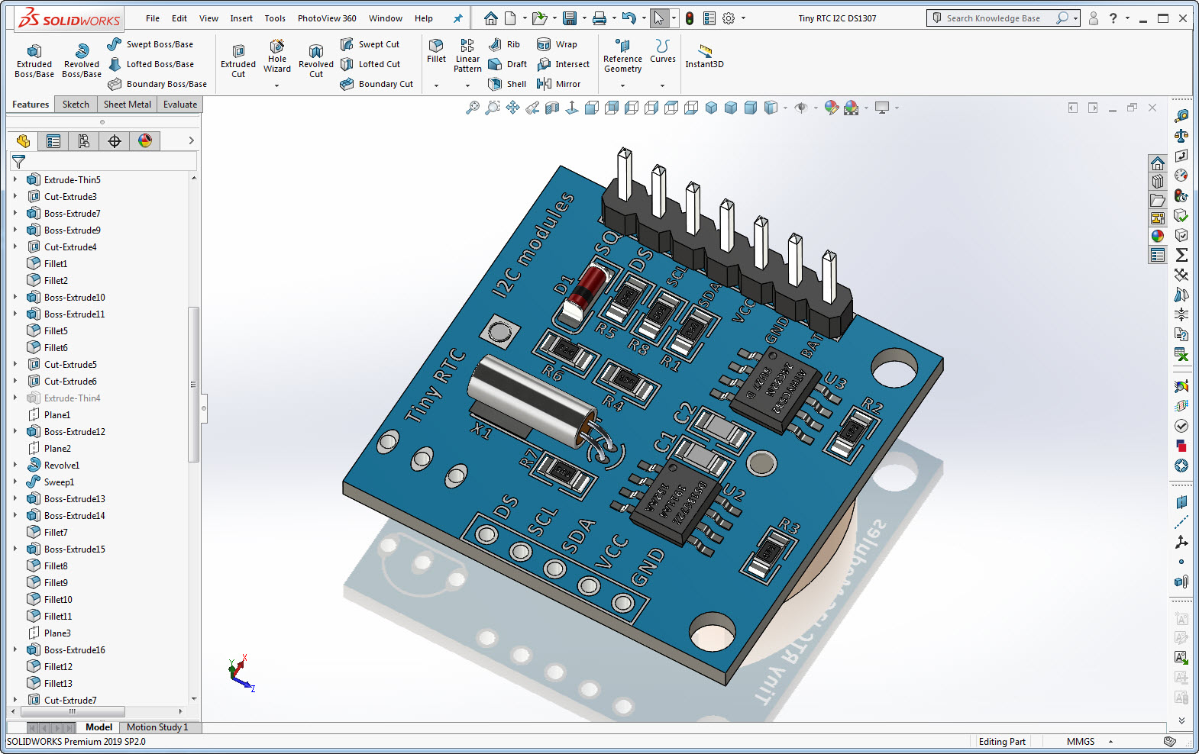The width and height of the screenshot is (1199, 754).
Task: Switch to the Sketch tab
Action: (x=76, y=105)
